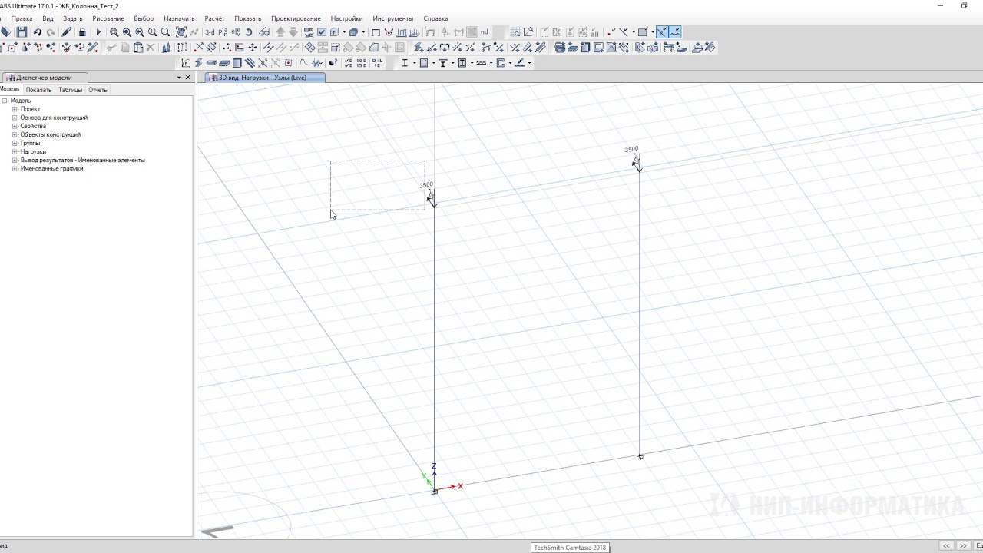
Task: Open the Рисование menu
Action: (x=108, y=18)
